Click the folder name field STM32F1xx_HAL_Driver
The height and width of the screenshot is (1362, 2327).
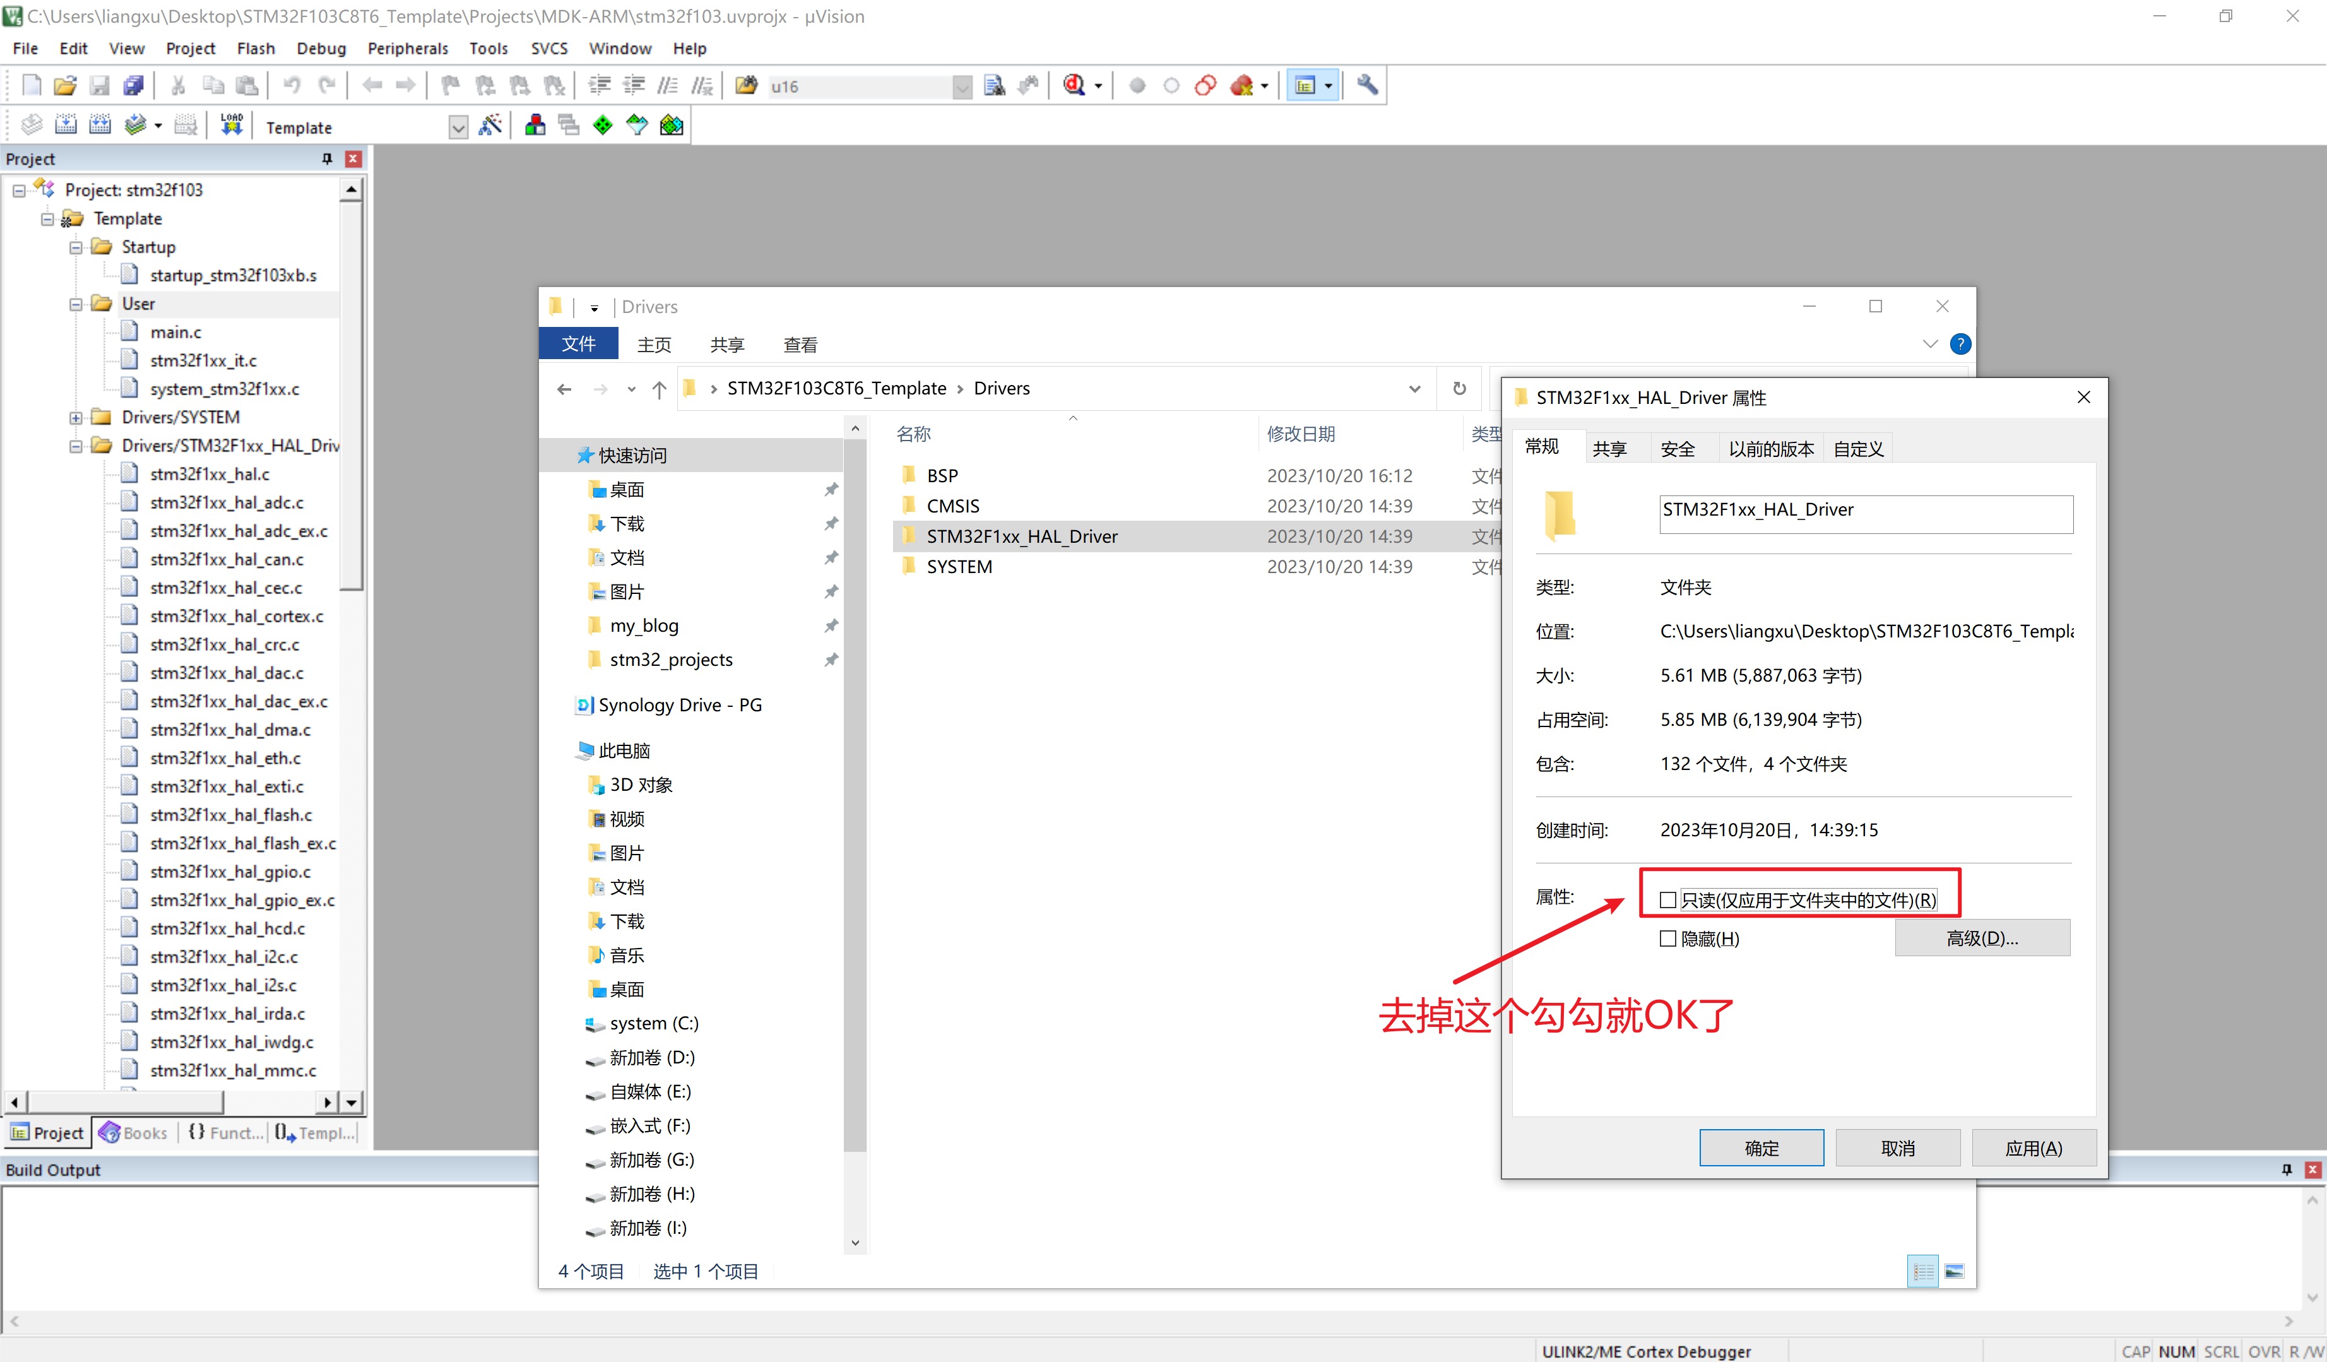[1865, 513]
